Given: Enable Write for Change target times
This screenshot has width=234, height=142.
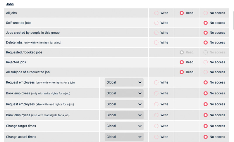Looking at the screenshot, I should pos(156,126).
